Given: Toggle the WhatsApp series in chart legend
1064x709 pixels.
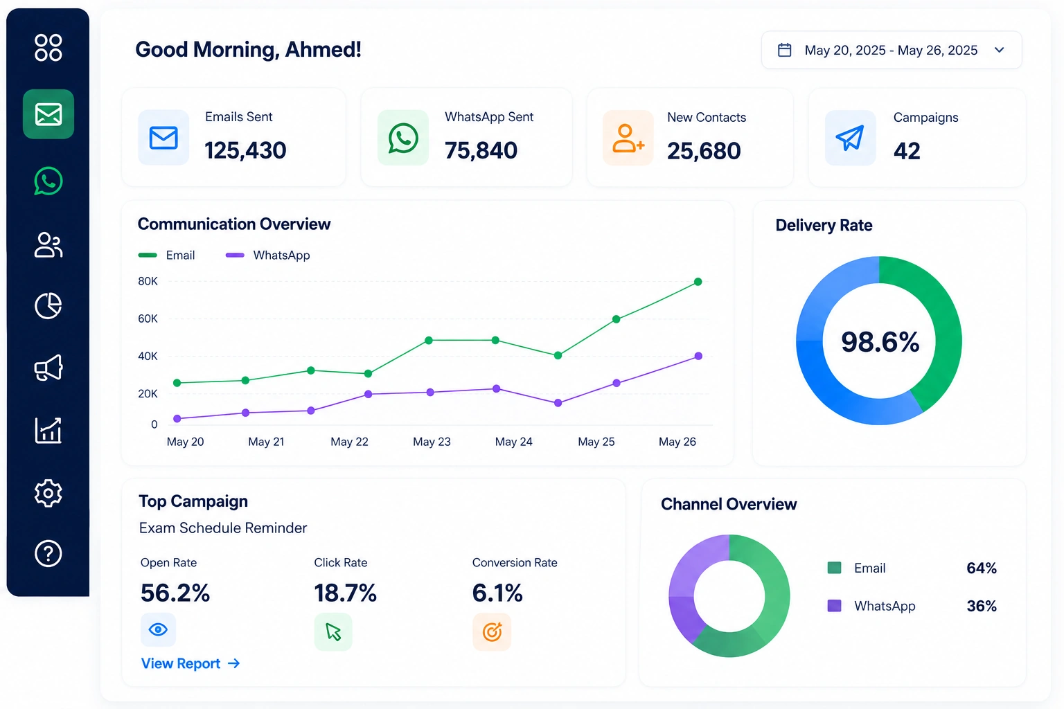Looking at the screenshot, I should click(x=268, y=255).
